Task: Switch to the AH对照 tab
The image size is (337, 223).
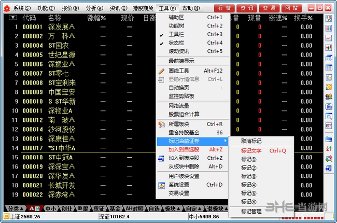Action: point(135,208)
